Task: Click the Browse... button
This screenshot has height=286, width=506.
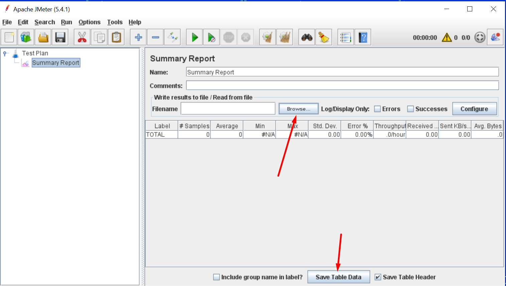Action: [299, 109]
